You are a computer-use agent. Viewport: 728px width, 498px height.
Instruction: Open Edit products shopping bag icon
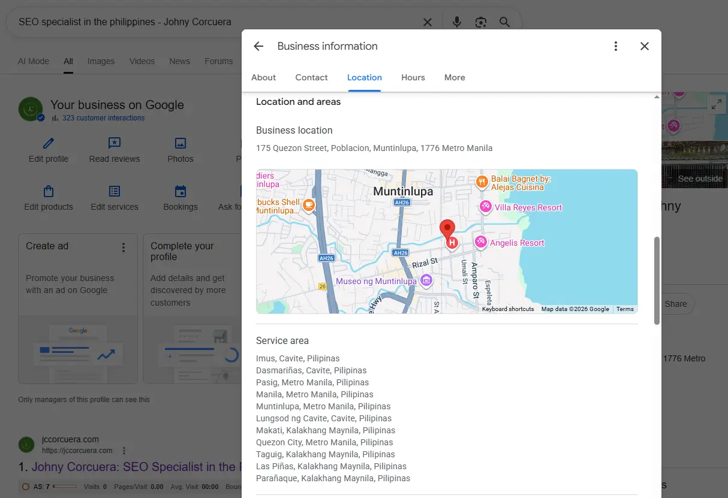pos(49,191)
